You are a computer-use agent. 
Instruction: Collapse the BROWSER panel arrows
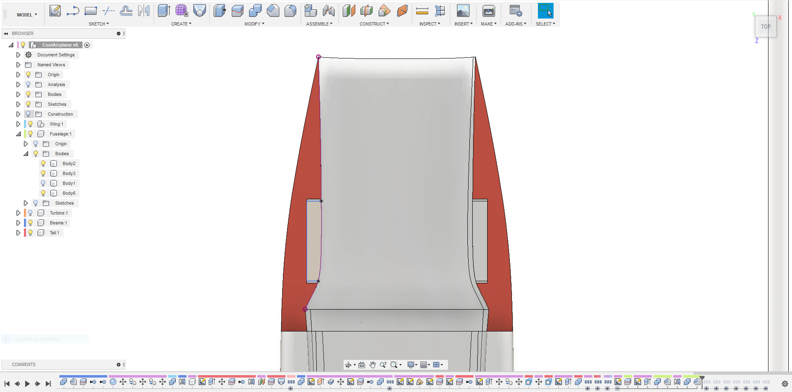tap(6, 33)
